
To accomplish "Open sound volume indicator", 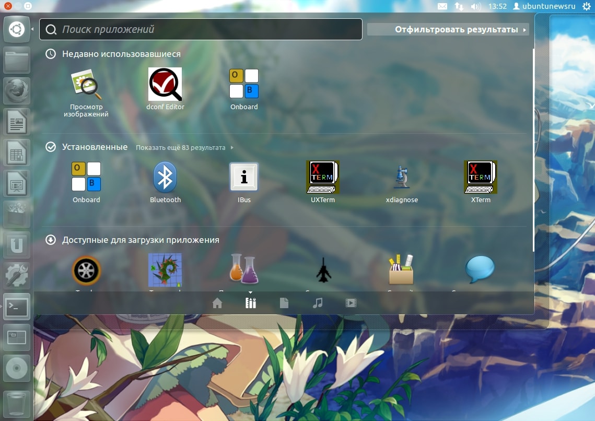I will tap(475, 6).
